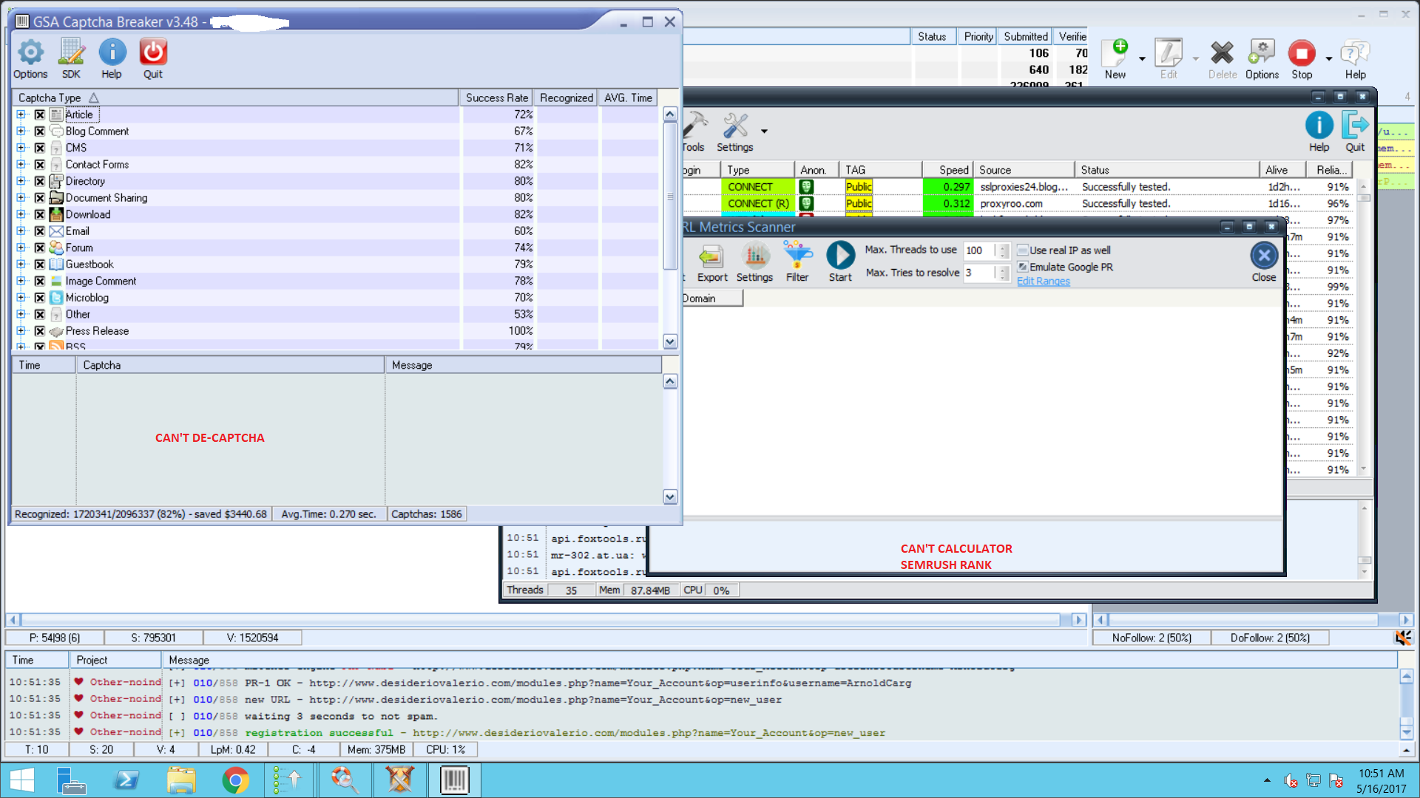Expand the Download tree node
The width and height of the screenshot is (1420, 798).
pos(21,214)
